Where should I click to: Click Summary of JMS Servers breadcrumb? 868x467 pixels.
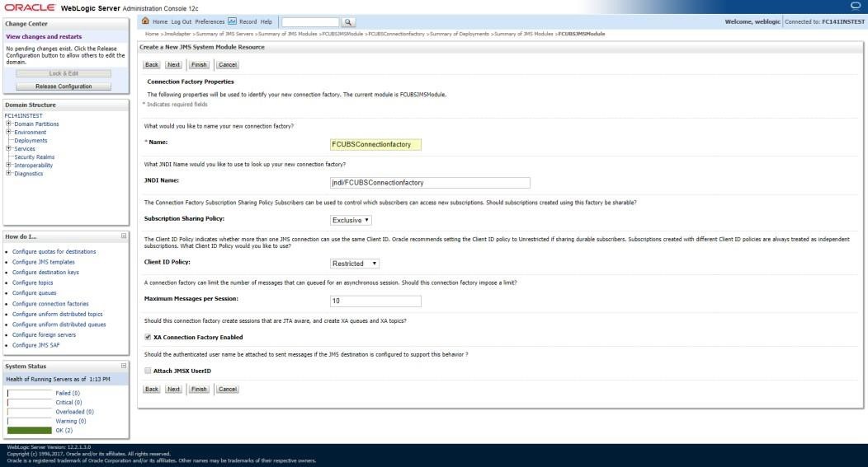point(224,34)
